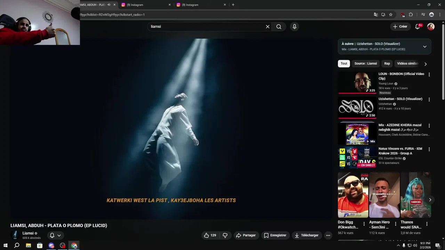Like the video with thumbs up
445x250 pixels.
tap(210, 235)
